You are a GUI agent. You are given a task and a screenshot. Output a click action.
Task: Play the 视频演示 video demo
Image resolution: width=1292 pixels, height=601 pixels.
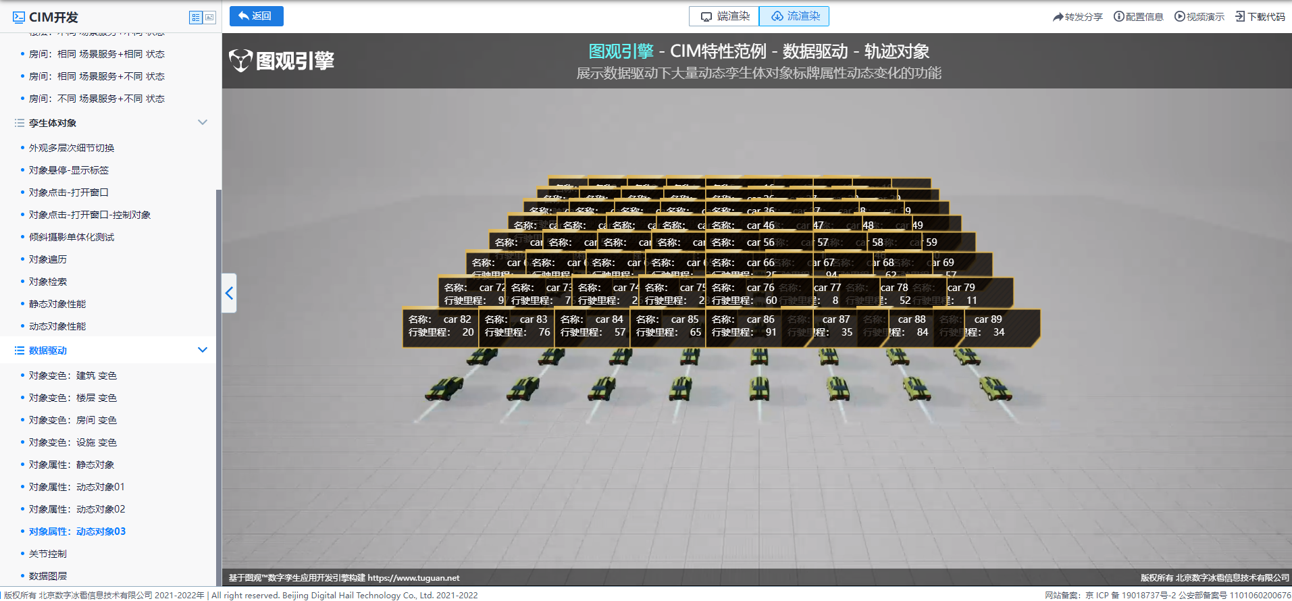1179,17
